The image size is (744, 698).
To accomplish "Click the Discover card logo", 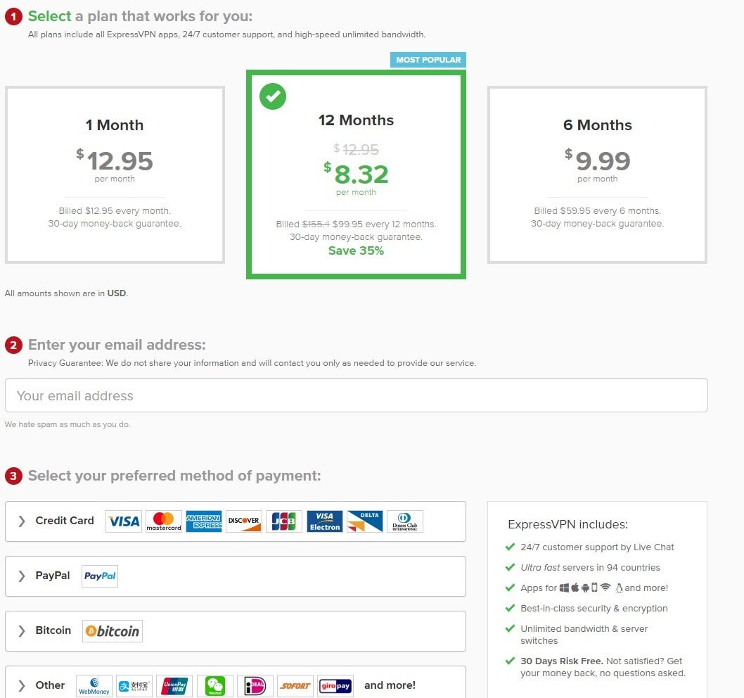I will 244,521.
